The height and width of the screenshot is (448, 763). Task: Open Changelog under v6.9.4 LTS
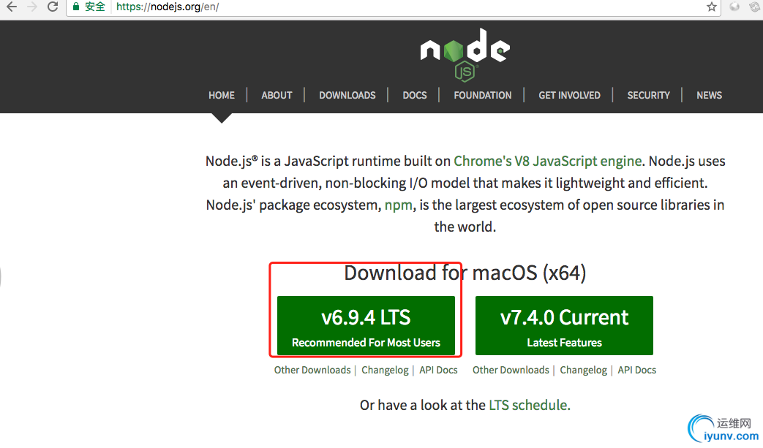(385, 371)
